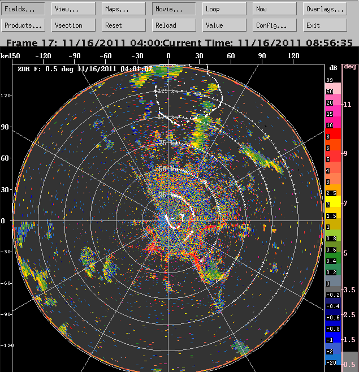Image resolution: width=359 pixels, height=372 pixels.
Task: Open the View... options
Action: click(73, 9)
